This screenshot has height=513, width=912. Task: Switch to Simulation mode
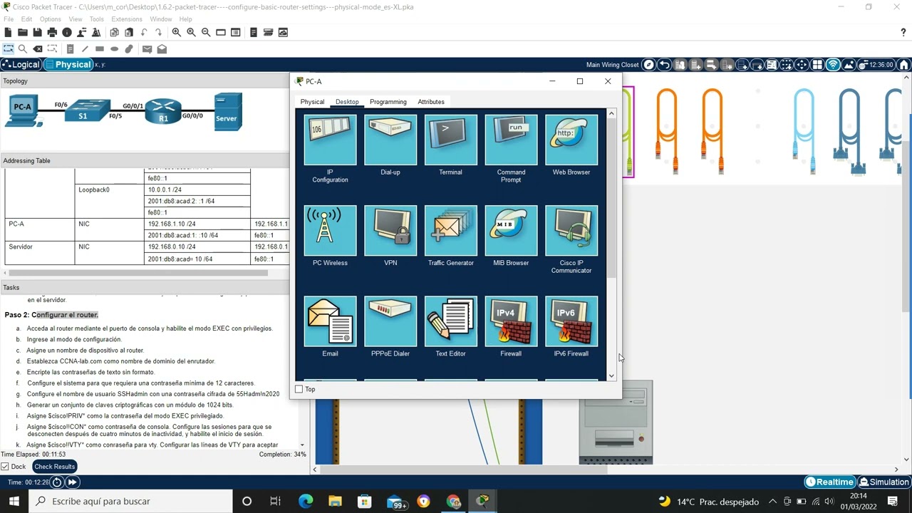(x=884, y=482)
